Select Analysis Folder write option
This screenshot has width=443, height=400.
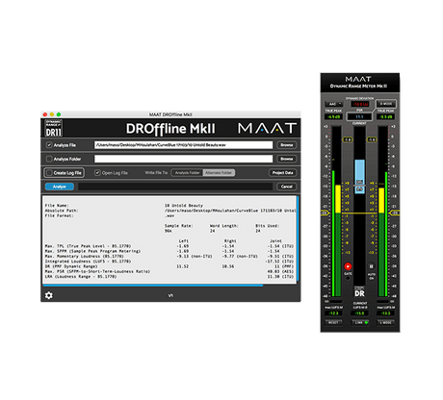click(188, 173)
